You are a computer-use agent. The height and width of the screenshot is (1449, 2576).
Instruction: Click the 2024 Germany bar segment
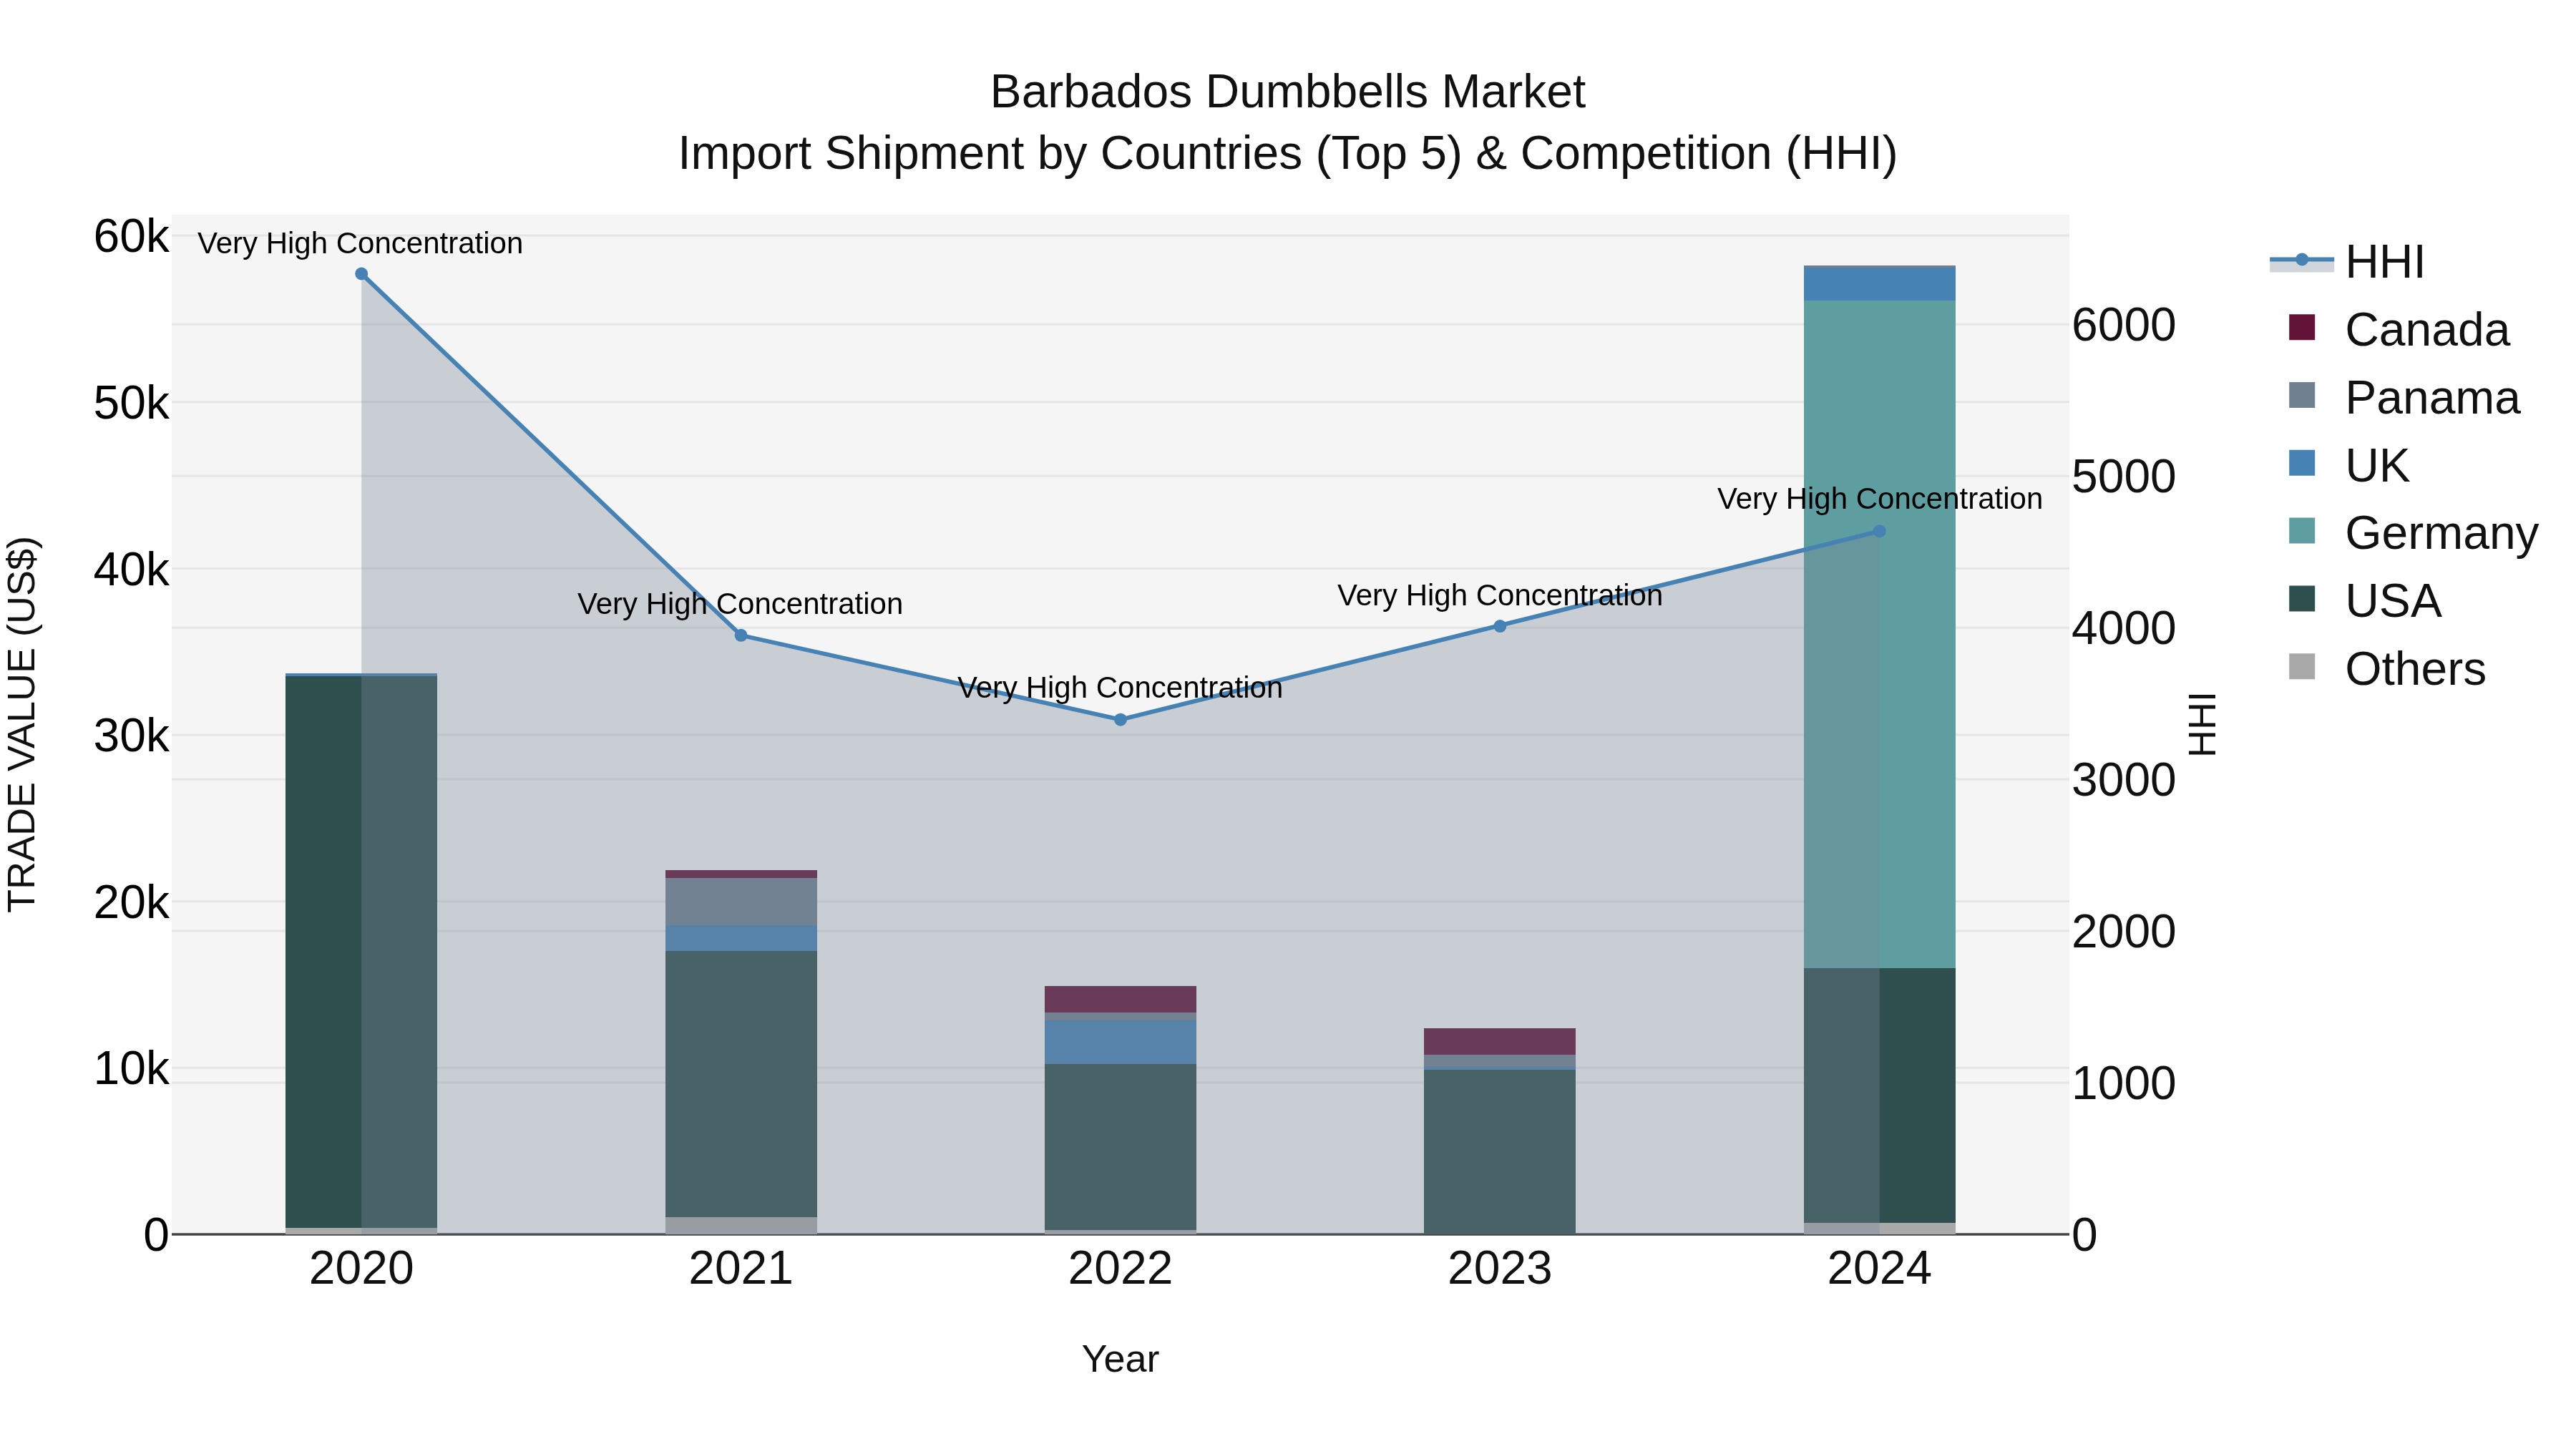1880,634
